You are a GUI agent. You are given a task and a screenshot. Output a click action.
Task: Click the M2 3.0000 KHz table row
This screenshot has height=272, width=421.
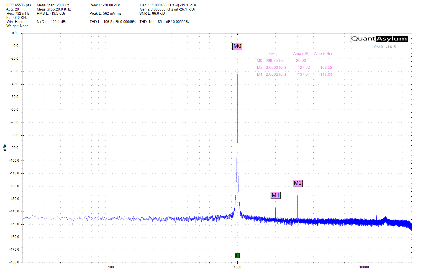pos(294,67)
